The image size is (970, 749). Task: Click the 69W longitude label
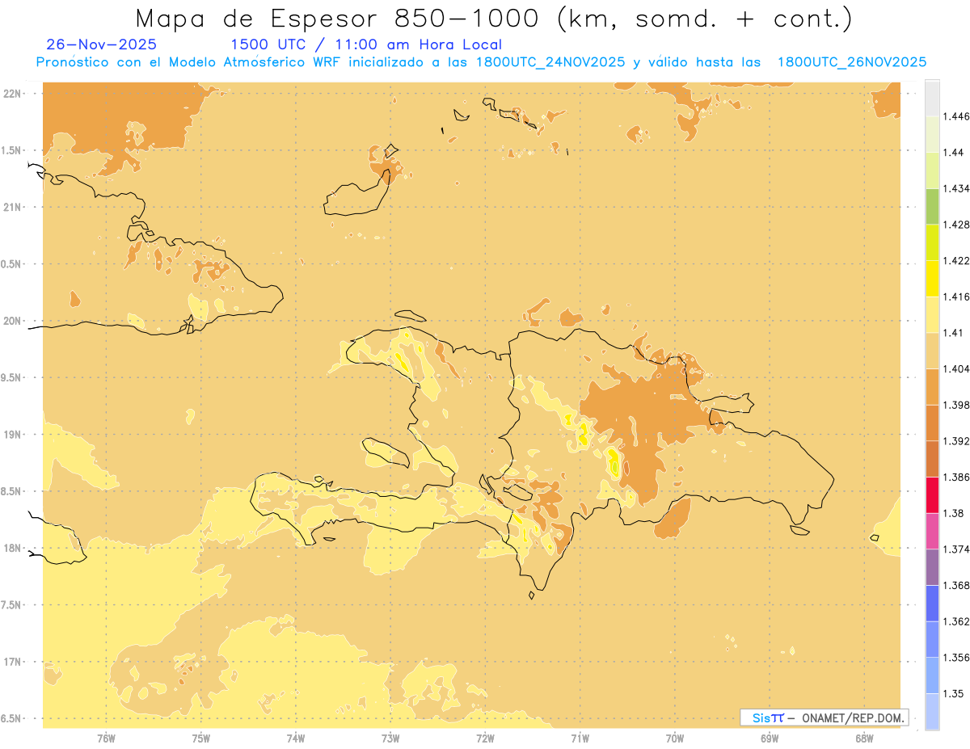coord(770,738)
